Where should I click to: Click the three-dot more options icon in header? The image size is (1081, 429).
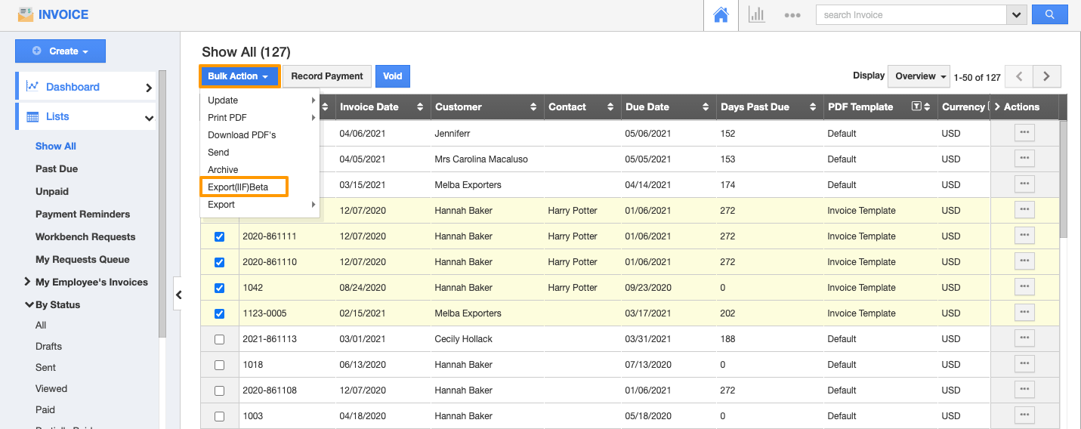(x=792, y=15)
